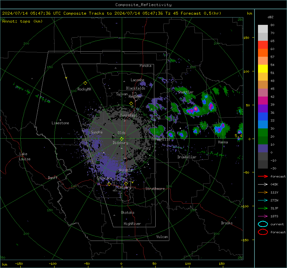Screen dimensions: 287x268
Task: Click the red forecast arrow legend icon
Action: 263,176
